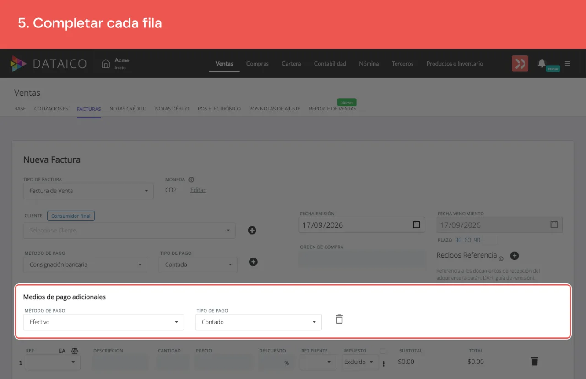
Task: Click the balance scale icon near EA
Action: click(75, 351)
